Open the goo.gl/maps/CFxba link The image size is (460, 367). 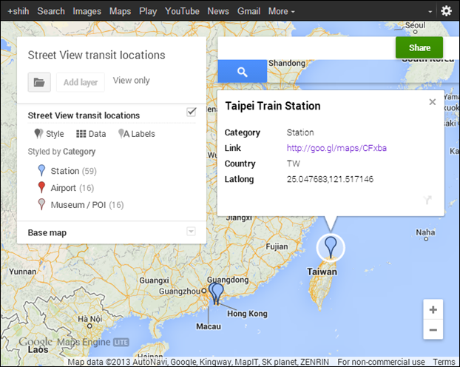point(336,148)
